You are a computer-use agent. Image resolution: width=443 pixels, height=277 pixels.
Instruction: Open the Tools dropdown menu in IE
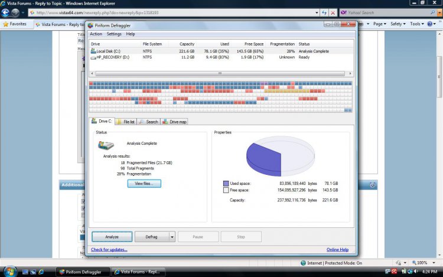[x=417, y=24]
